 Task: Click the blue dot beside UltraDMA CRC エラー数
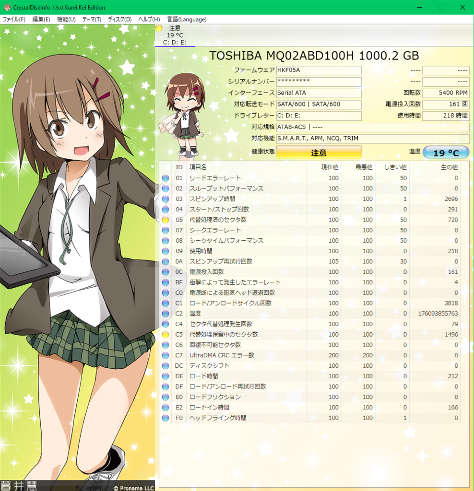coord(166,355)
